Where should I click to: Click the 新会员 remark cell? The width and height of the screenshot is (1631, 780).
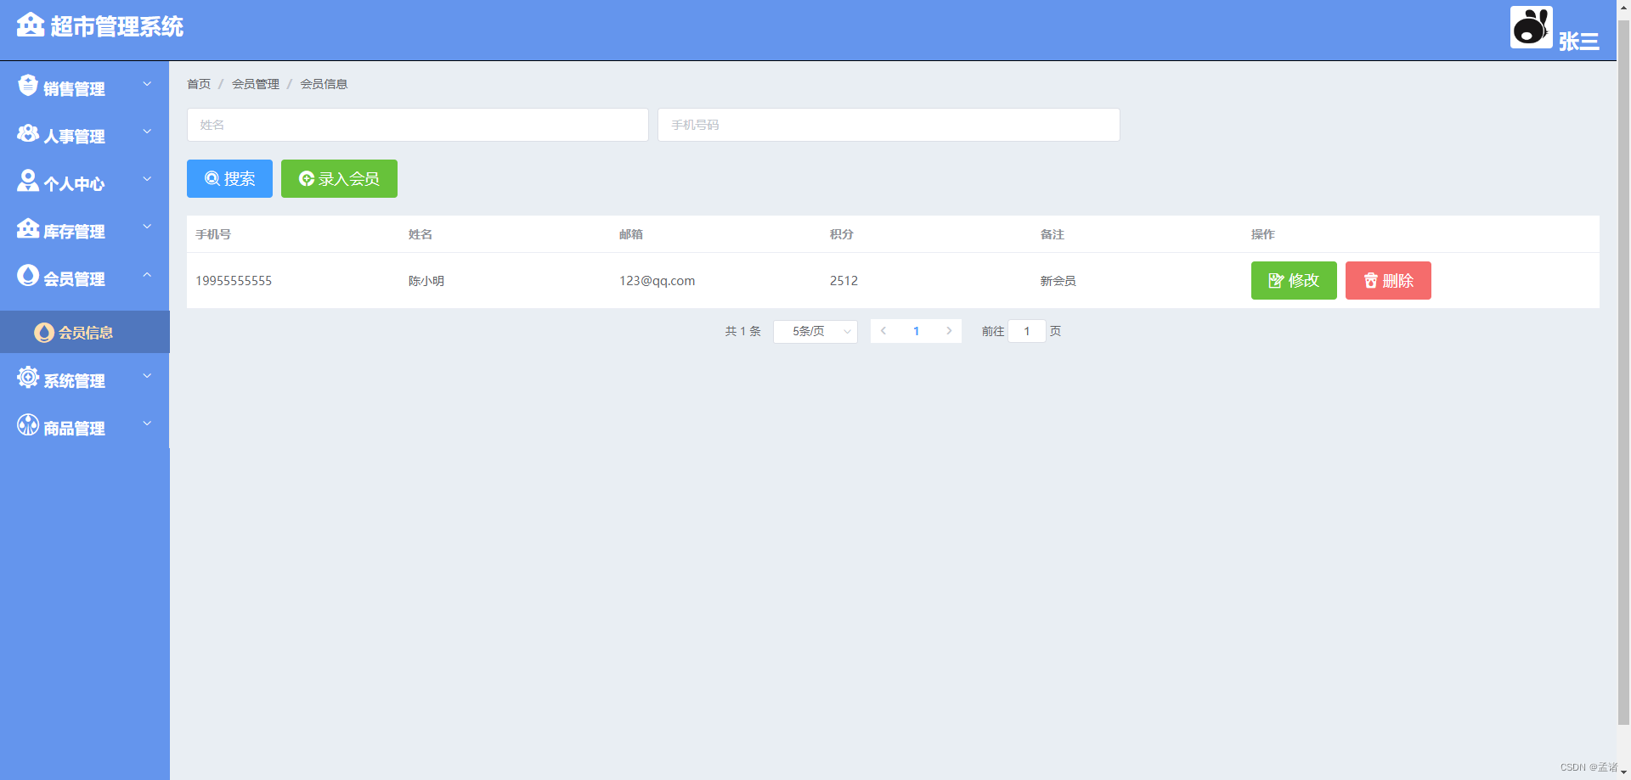coord(1058,281)
